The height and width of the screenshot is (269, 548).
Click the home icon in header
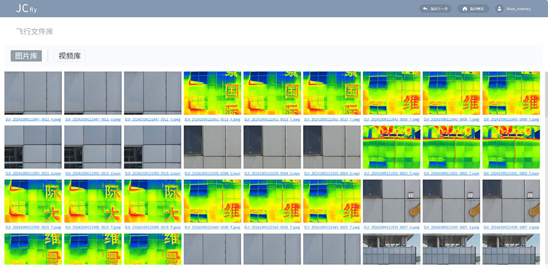click(465, 9)
